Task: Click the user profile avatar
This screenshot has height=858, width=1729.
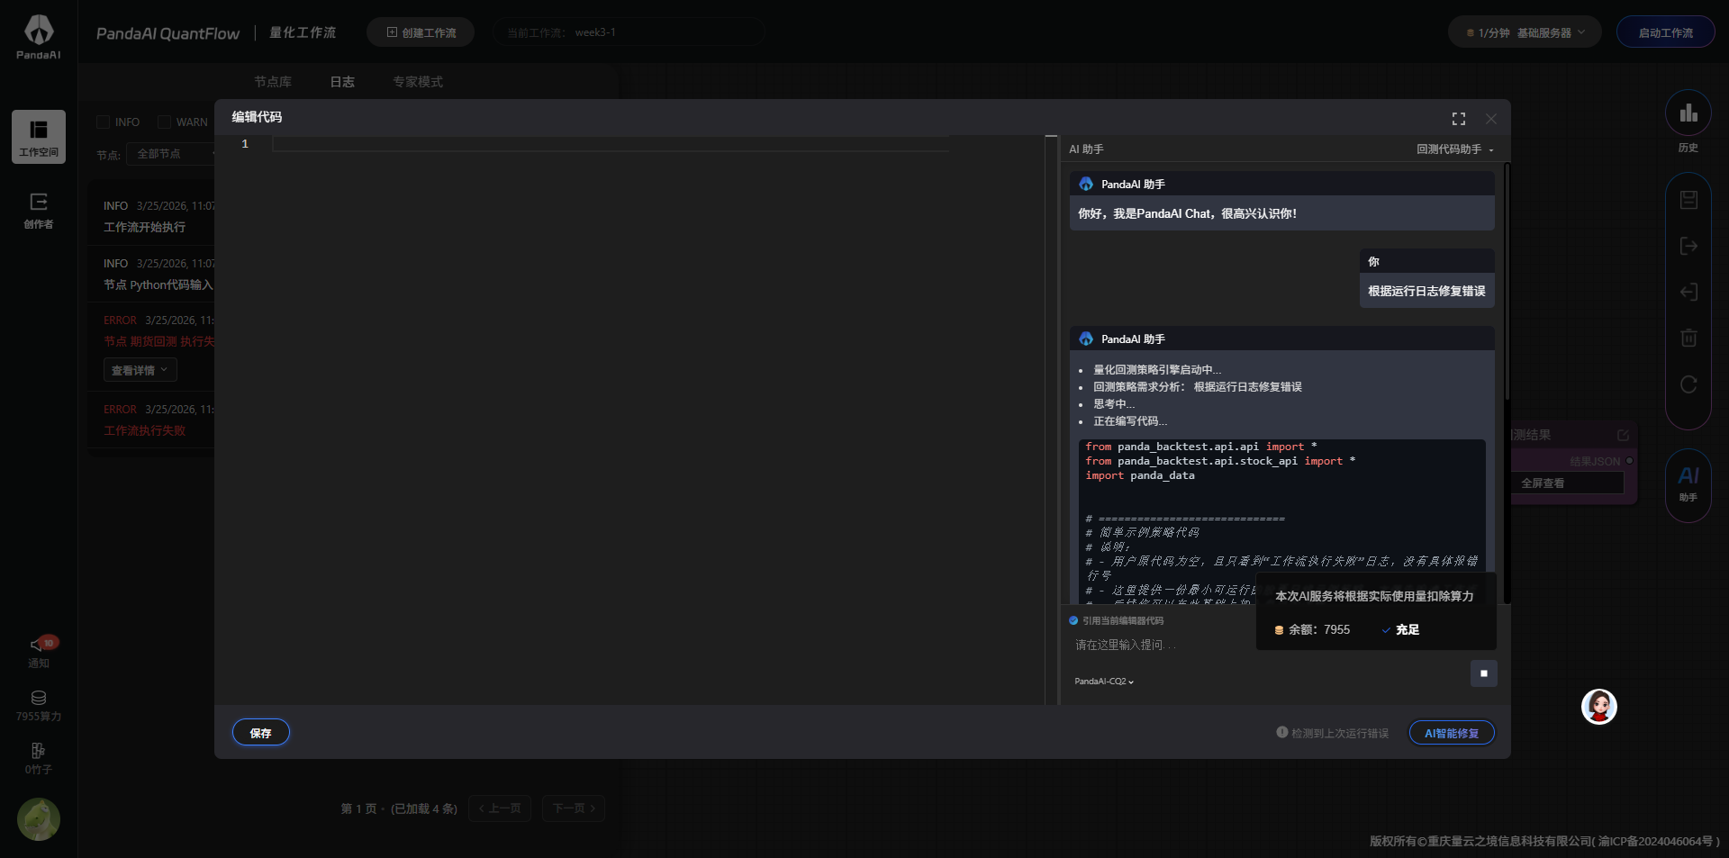Action: tap(39, 819)
